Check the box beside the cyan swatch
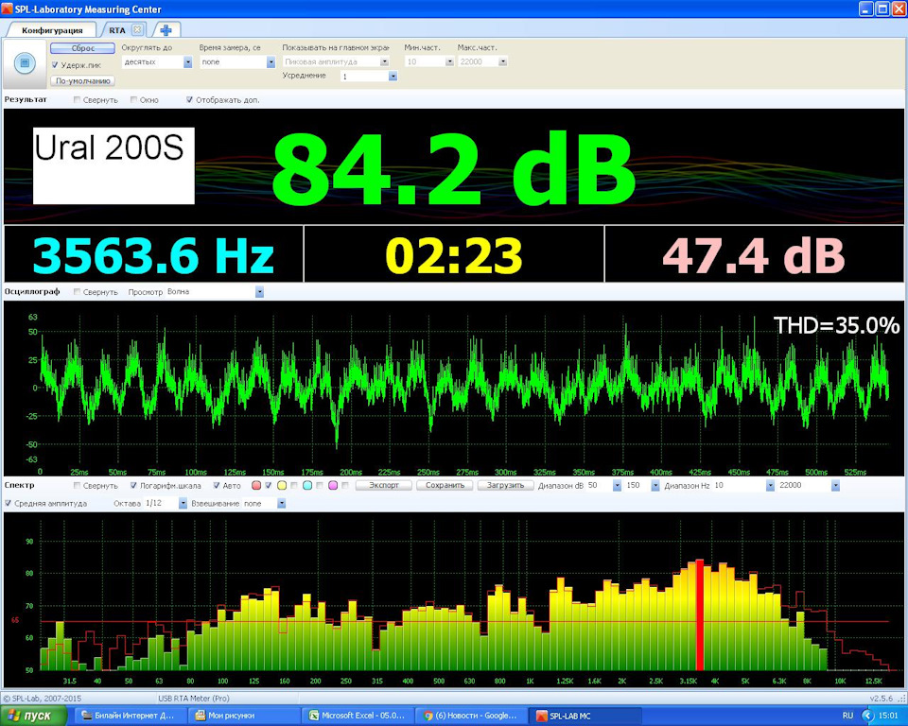The height and width of the screenshot is (726, 908). point(320,485)
